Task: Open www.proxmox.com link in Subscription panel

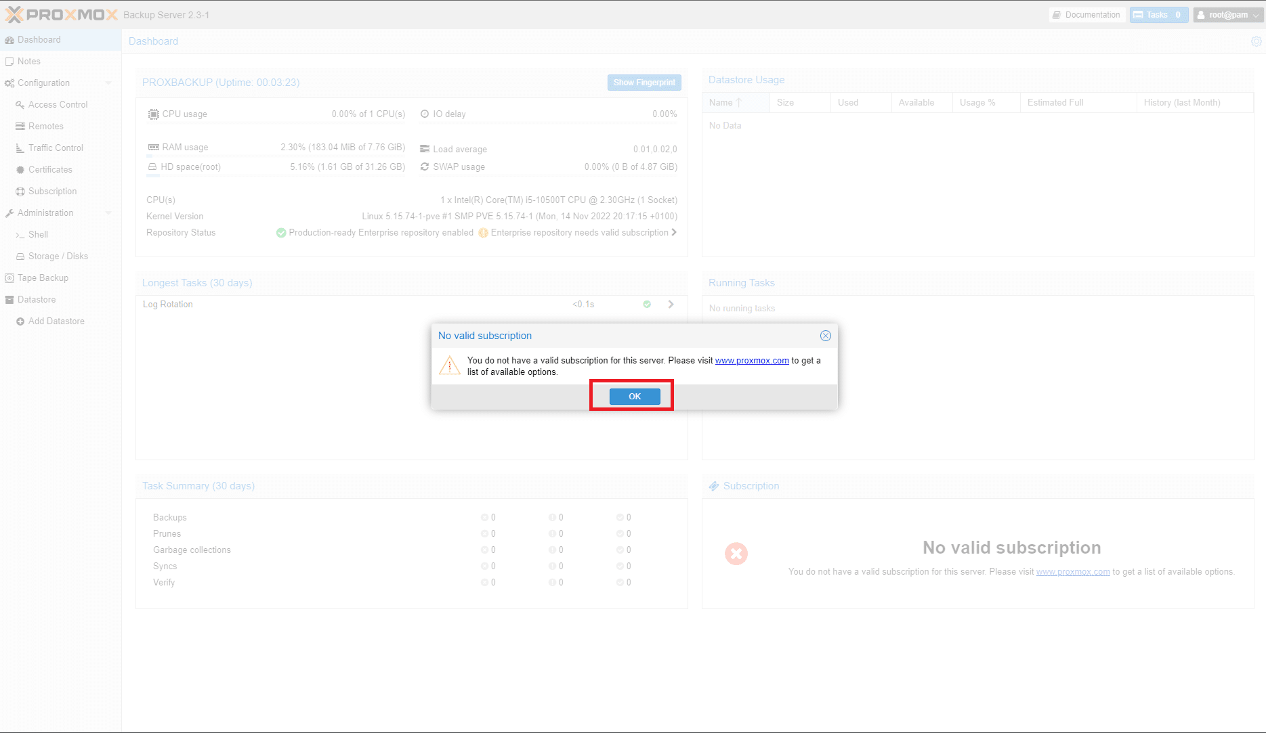Action: (x=1073, y=572)
